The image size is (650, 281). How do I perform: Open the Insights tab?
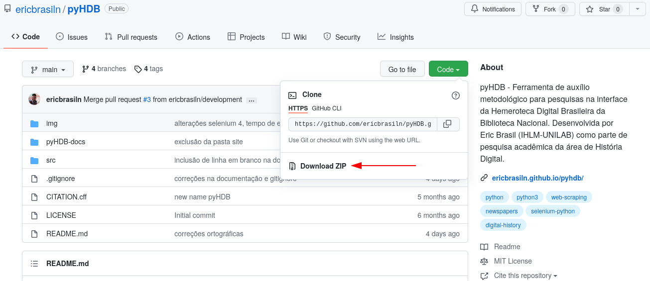click(x=396, y=37)
